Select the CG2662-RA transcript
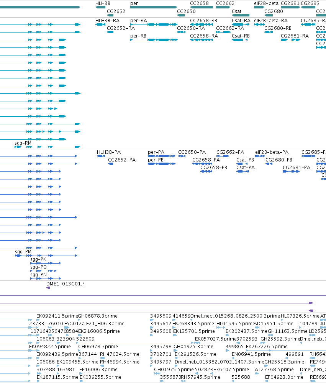The width and height of the screenshot is (326, 383). [x=224, y=32]
